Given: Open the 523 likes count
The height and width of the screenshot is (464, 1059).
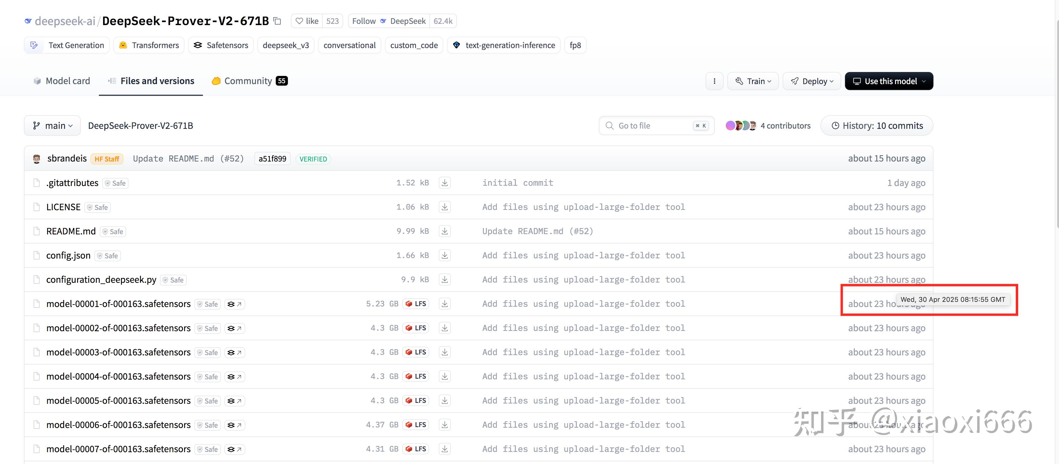Looking at the screenshot, I should [x=332, y=21].
